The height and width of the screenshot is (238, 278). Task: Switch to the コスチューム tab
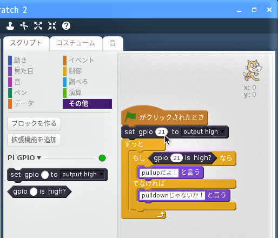(x=76, y=43)
